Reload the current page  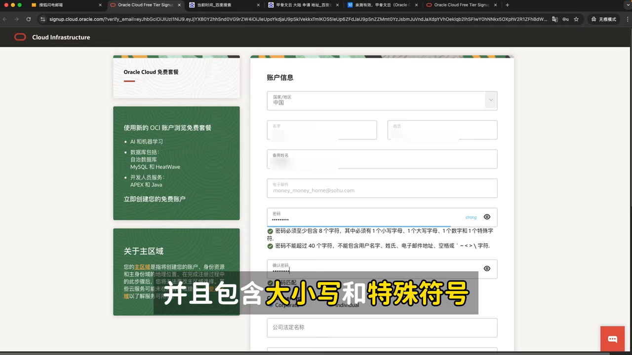[x=29, y=19]
